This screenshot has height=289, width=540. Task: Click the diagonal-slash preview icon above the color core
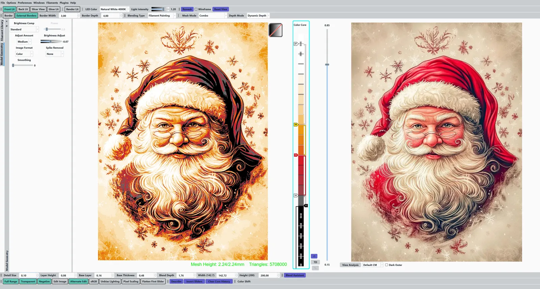(x=276, y=30)
